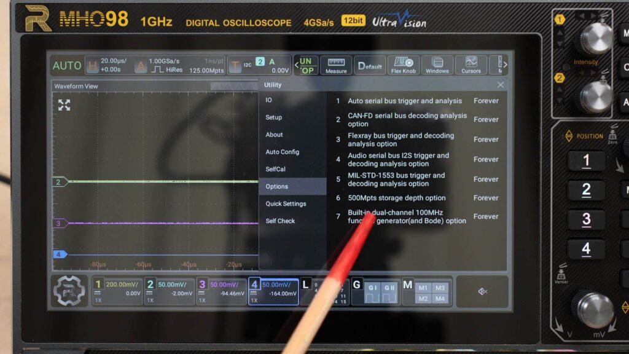Tap the Flex Knob icon
This screenshot has width=629, height=354.
click(x=404, y=65)
